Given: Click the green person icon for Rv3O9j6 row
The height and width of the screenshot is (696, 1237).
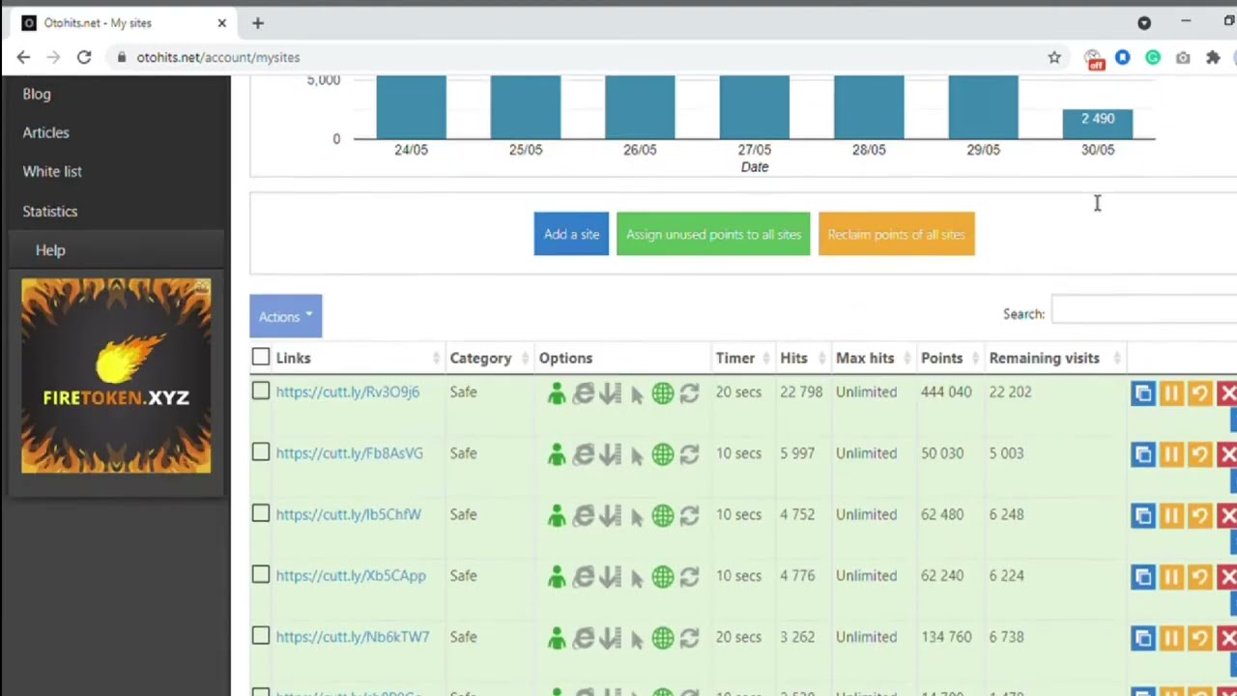Looking at the screenshot, I should click(x=557, y=392).
